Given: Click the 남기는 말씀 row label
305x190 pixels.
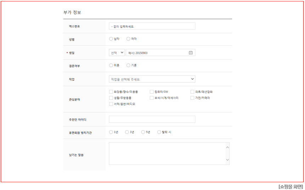Looking at the screenshot, I should pyautogui.click(x=76, y=155).
